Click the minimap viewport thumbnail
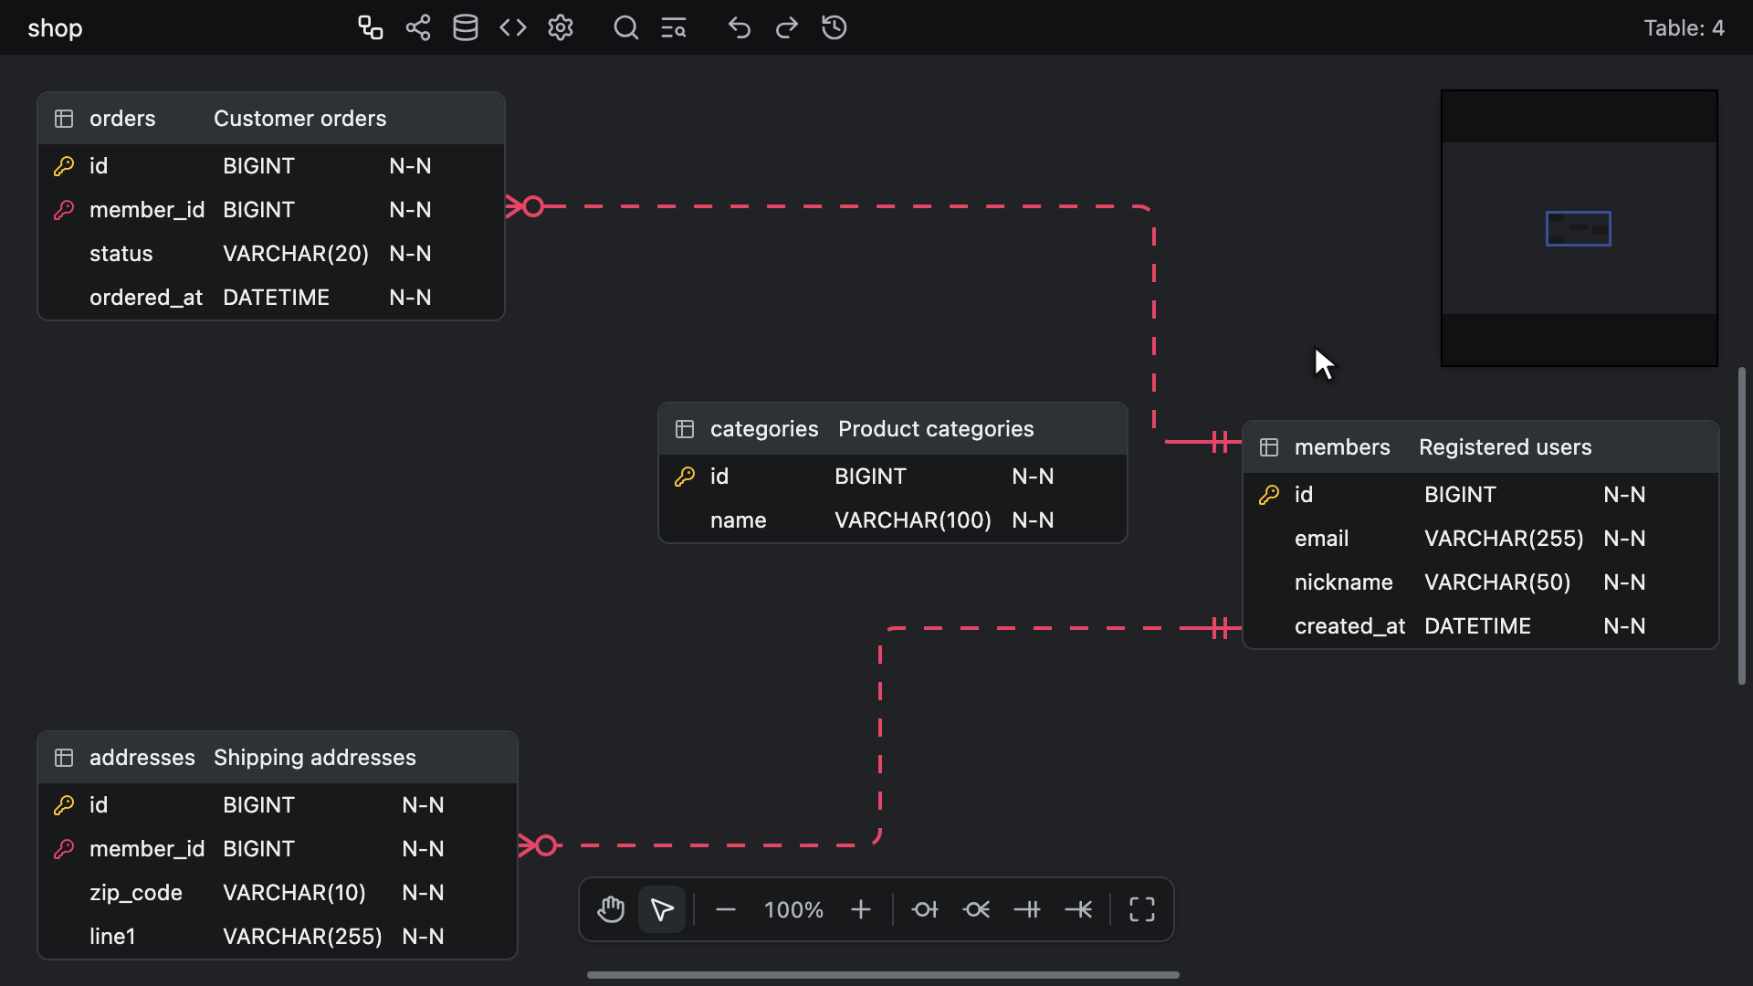1753x986 pixels. [x=1578, y=228]
